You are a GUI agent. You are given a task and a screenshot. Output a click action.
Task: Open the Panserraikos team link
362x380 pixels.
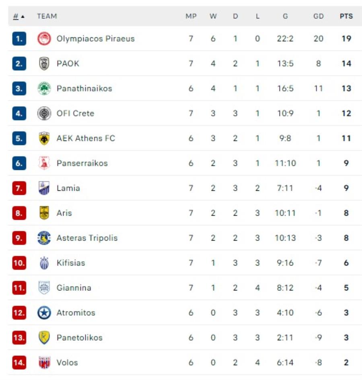coord(82,163)
